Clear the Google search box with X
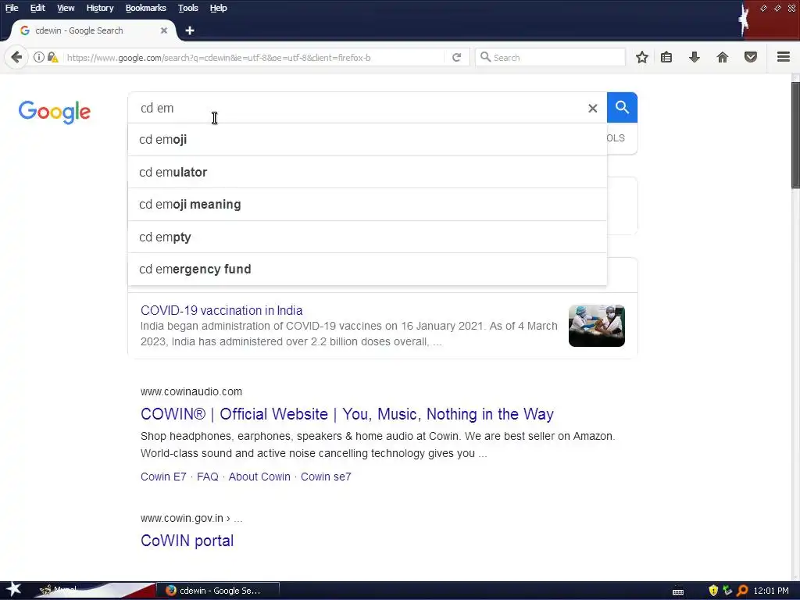The height and width of the screenshot is (600, 800). pos(592,108)
